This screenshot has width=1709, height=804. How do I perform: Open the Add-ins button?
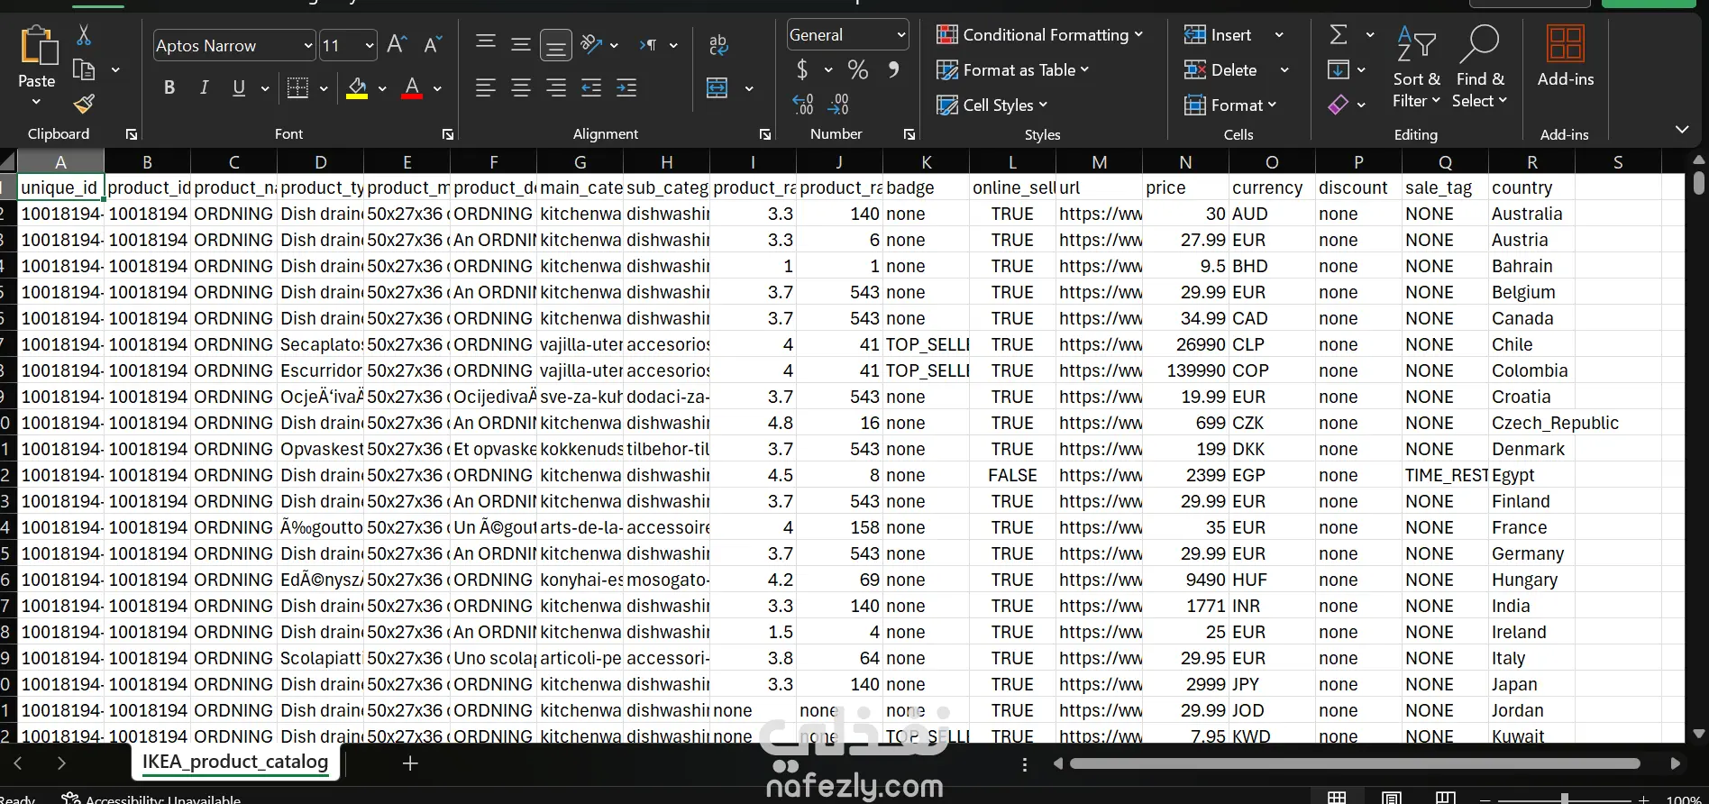click(1566, 56)
